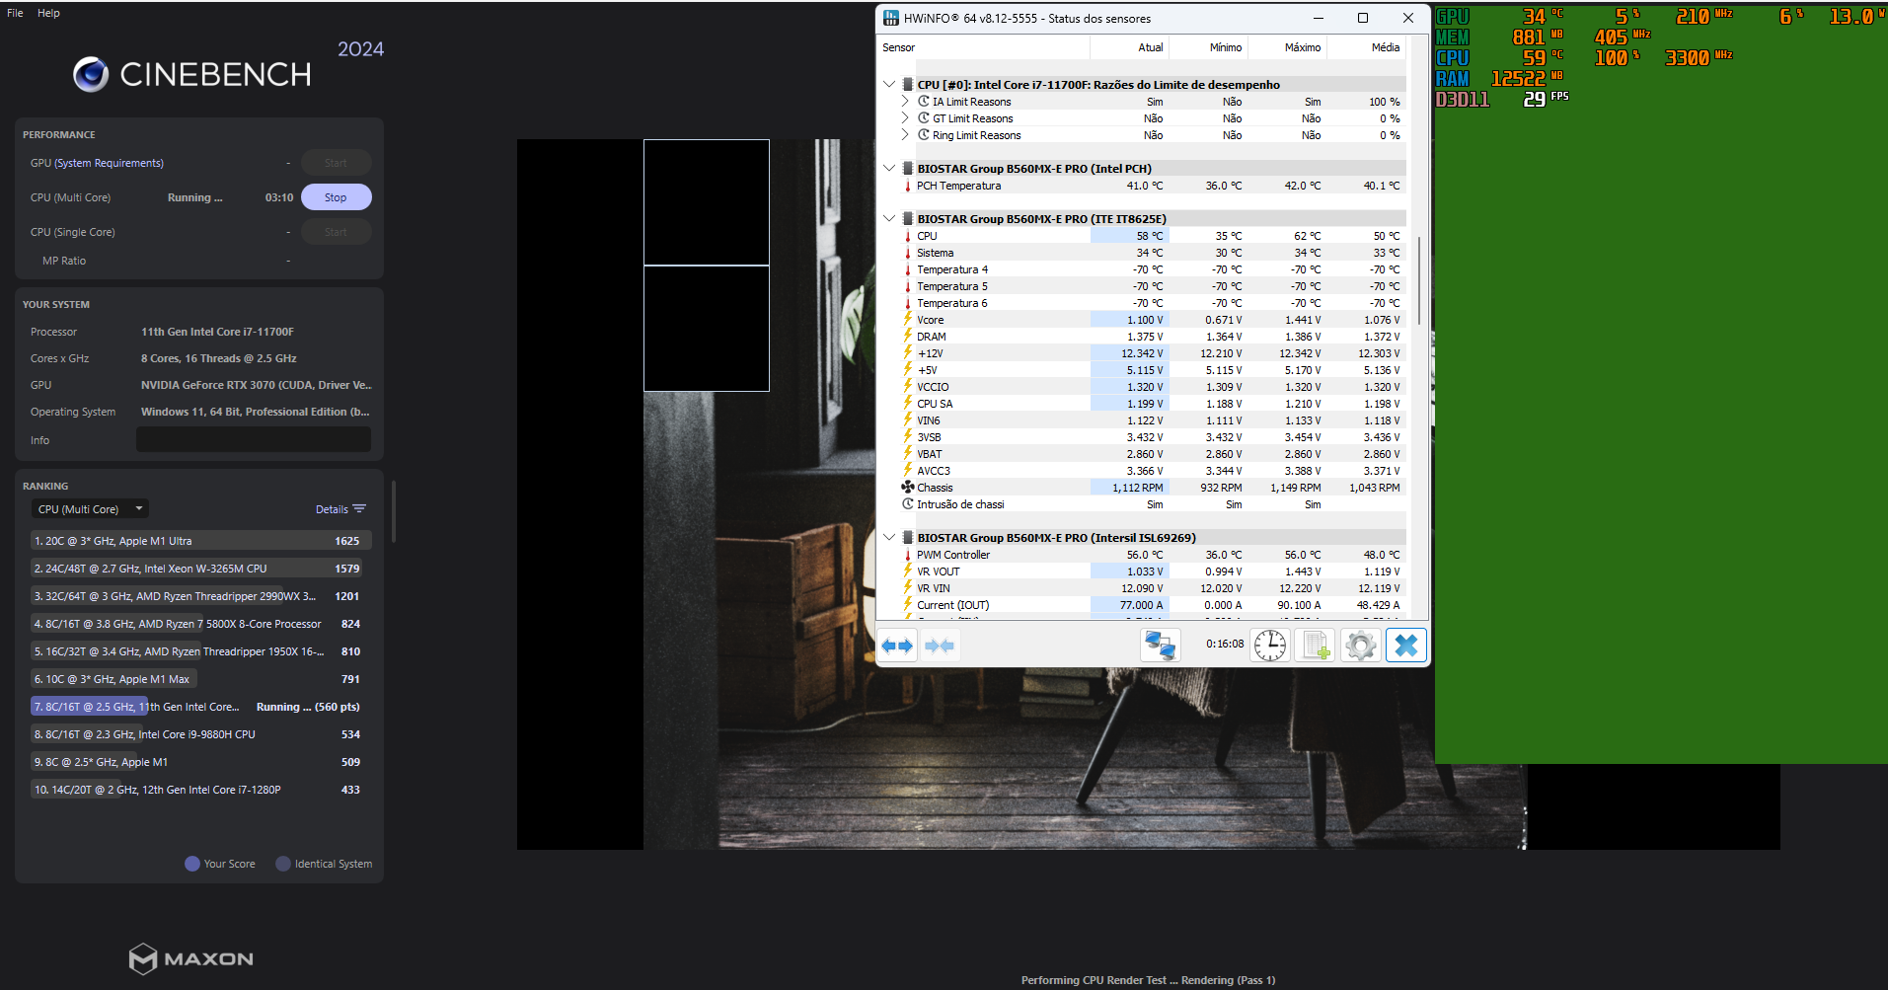Select the Current (IOUT) sensor row
This screenshot has height=990, width=1888.
pyautogui.click(x=1152, y=605)
